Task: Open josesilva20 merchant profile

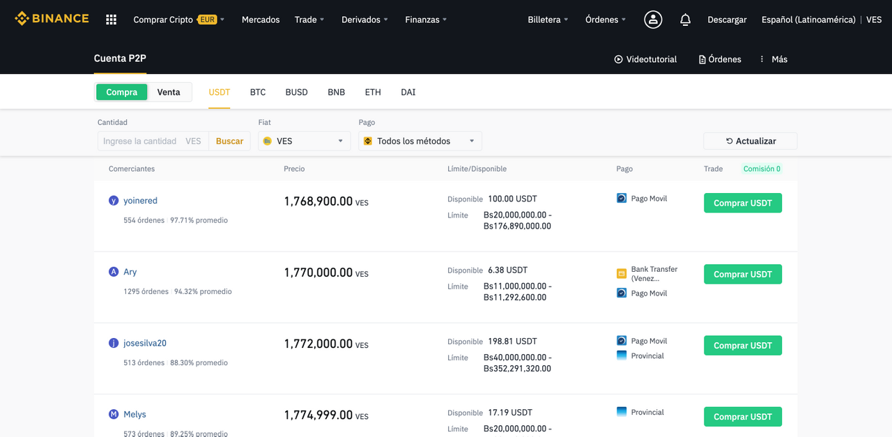Action: pos(145,343)
